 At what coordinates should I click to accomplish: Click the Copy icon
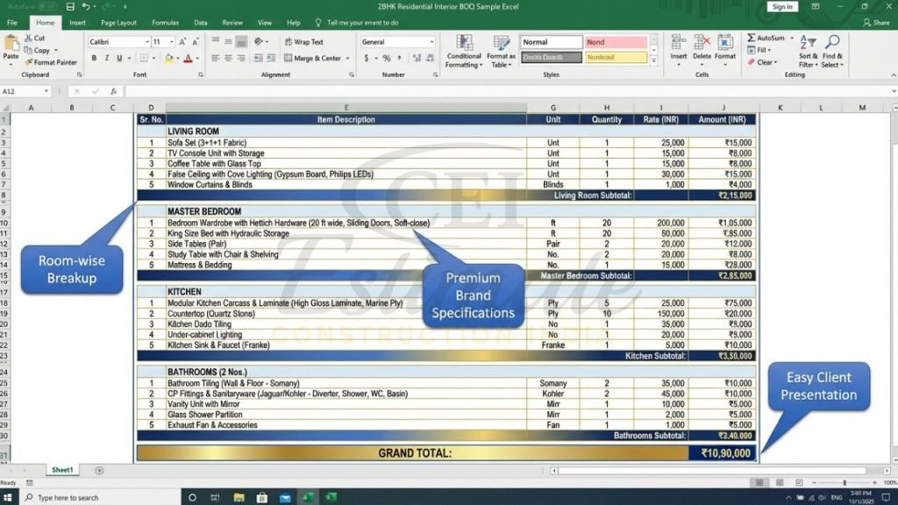click(x=28, y=50)
